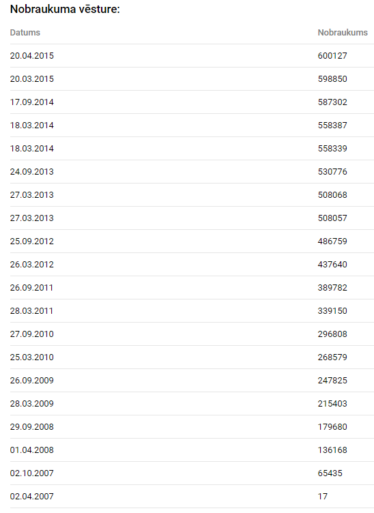This screenshot has width=374, height=513.
Task: Select date 25.09.2012
Action: pos(32,241)
